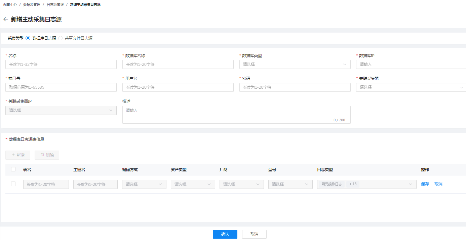
Task: Focus the 名称 input field
Action: (x=61, y=65)
